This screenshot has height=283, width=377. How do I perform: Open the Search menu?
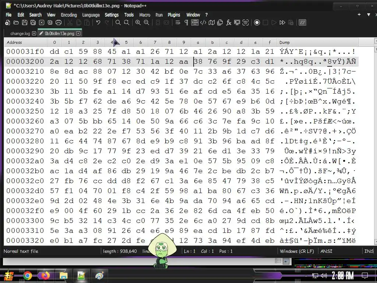point(35,15)
